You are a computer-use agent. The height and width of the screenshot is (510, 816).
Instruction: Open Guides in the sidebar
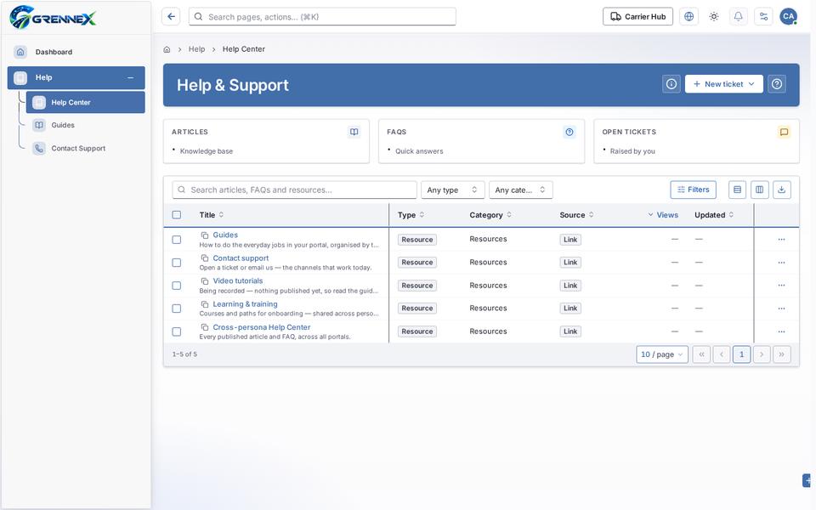coord(85,126)
